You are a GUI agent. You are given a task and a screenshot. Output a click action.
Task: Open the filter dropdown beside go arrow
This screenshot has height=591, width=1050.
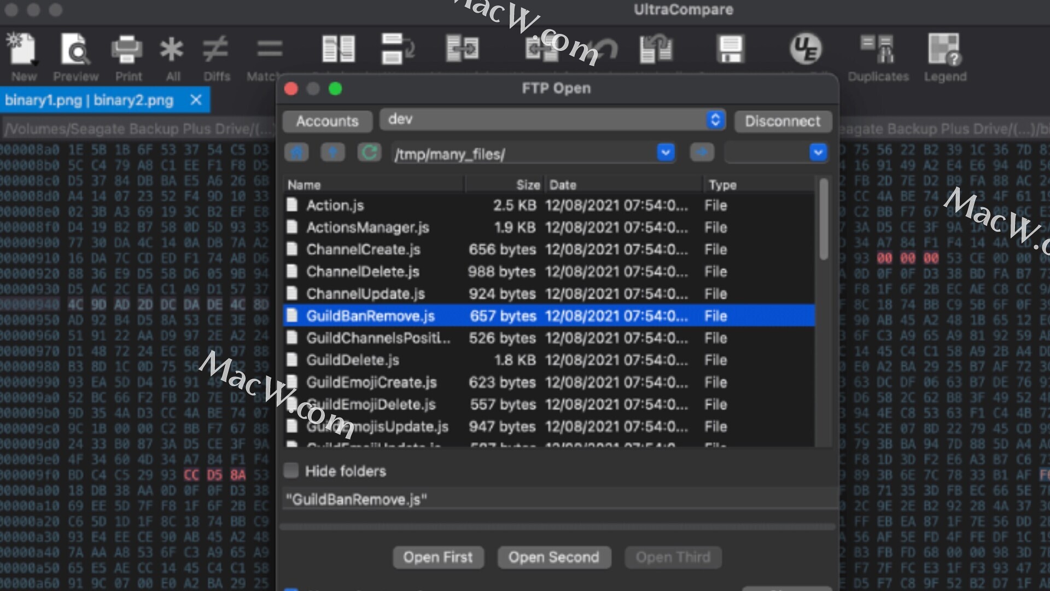(818, 153)
